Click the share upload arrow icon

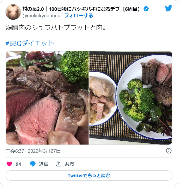[x=59, y=164]
